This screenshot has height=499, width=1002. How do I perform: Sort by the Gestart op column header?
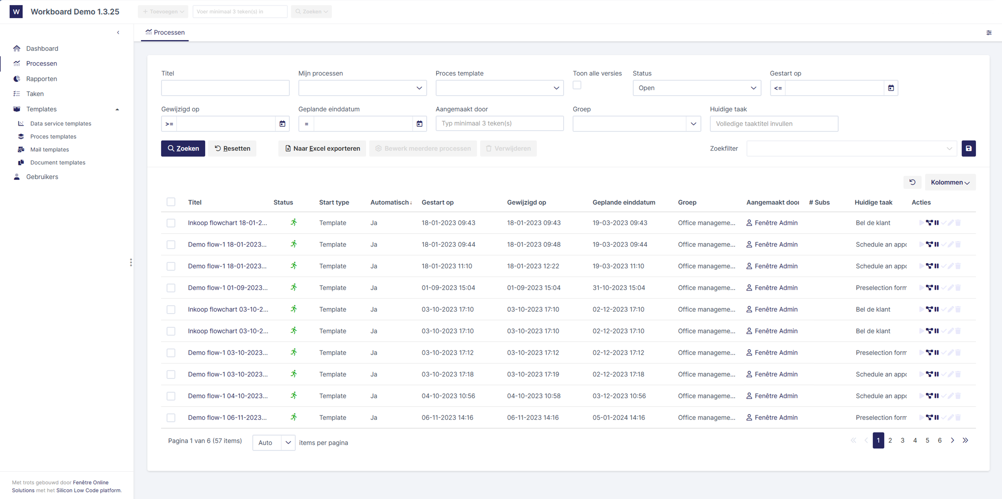pos(437,202)
